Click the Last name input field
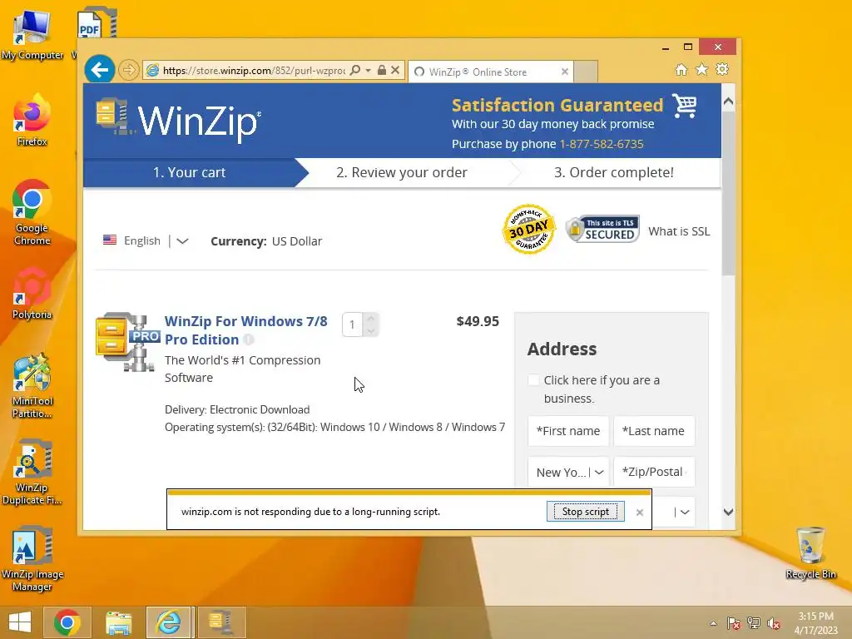 click(654, 431)
